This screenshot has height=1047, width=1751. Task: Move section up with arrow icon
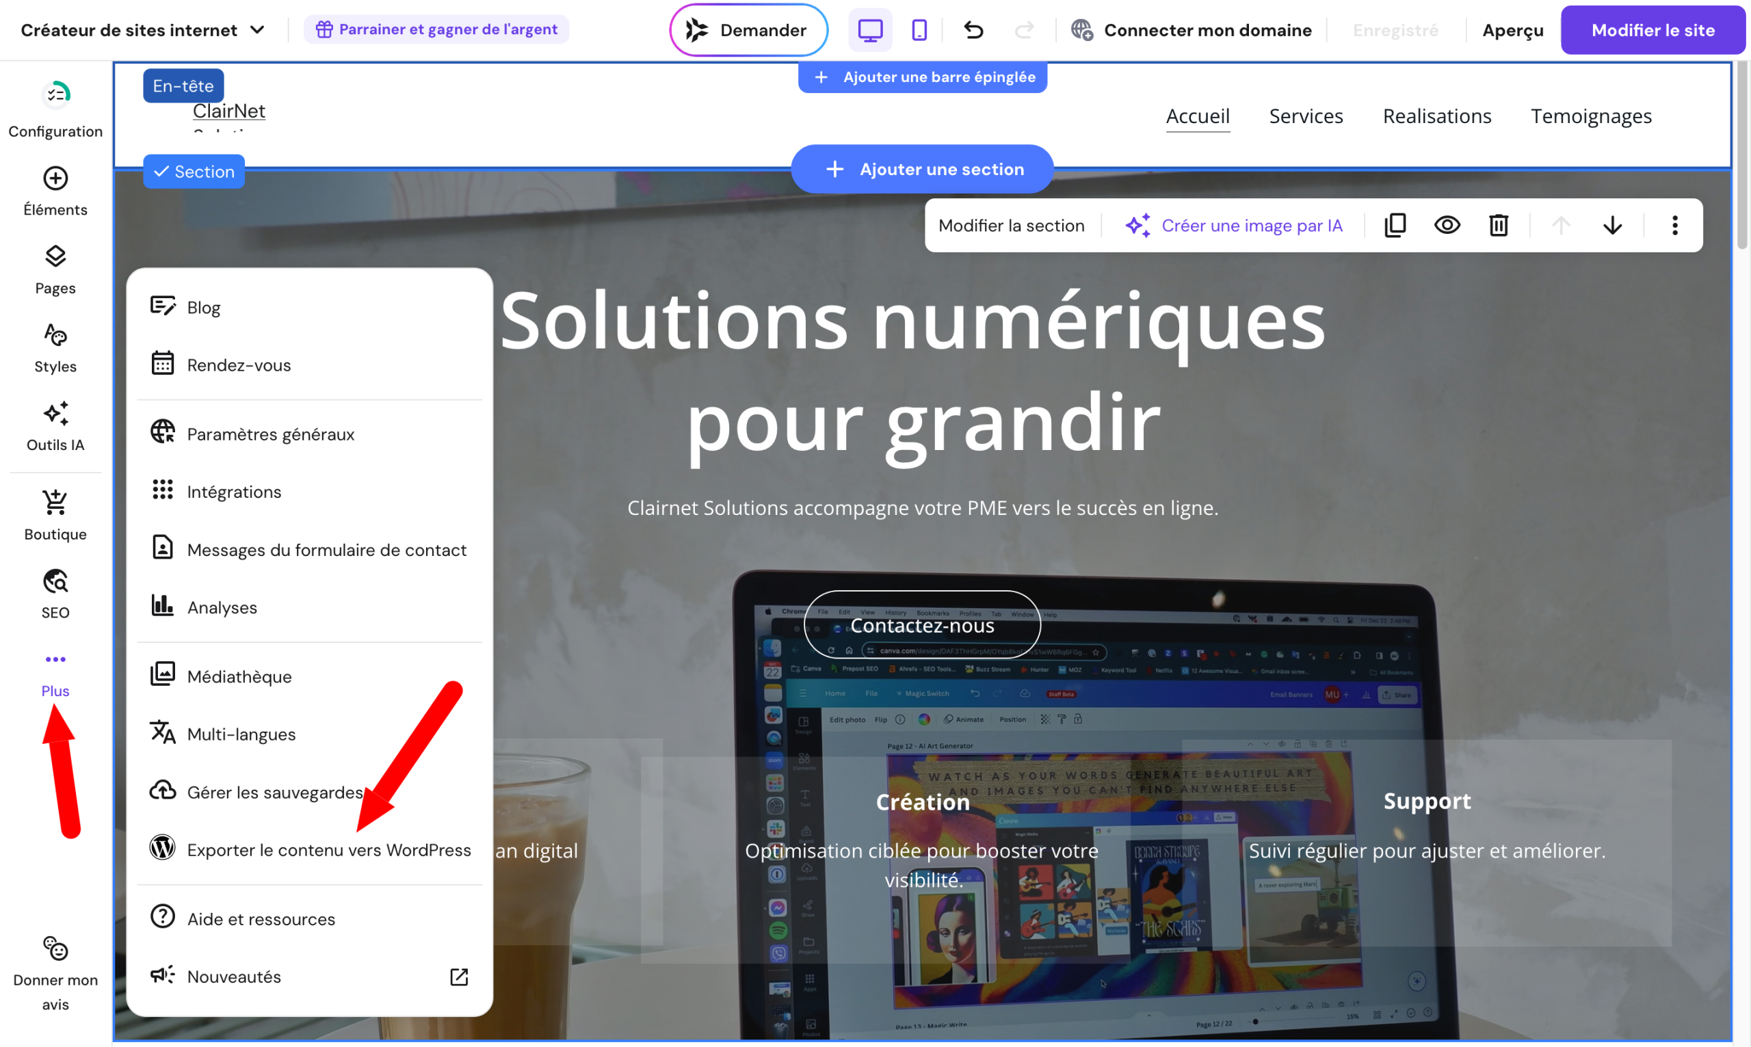pos(1561,225)
